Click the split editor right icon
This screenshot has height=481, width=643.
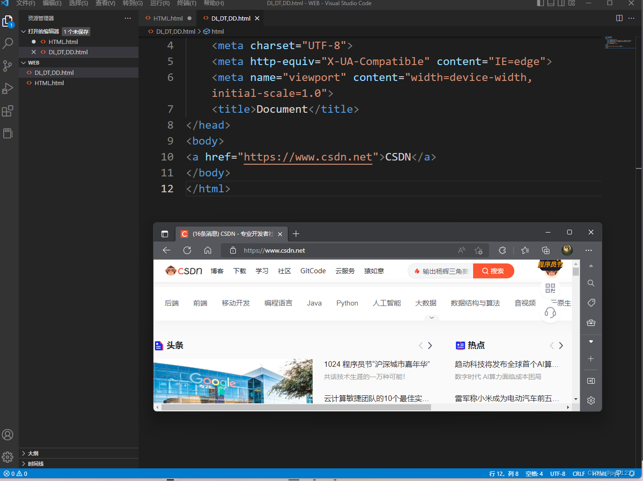(619, 18)
